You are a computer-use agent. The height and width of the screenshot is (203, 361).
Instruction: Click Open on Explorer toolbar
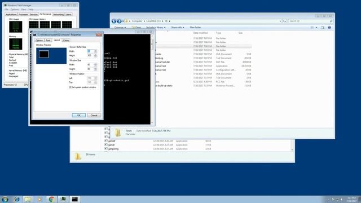(137, 28)
